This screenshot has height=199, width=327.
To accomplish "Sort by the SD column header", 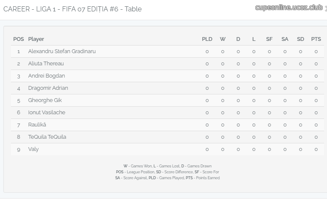I will pos(300,39).
